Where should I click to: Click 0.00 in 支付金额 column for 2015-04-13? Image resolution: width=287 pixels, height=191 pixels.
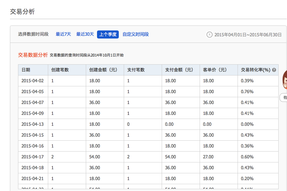169,124
